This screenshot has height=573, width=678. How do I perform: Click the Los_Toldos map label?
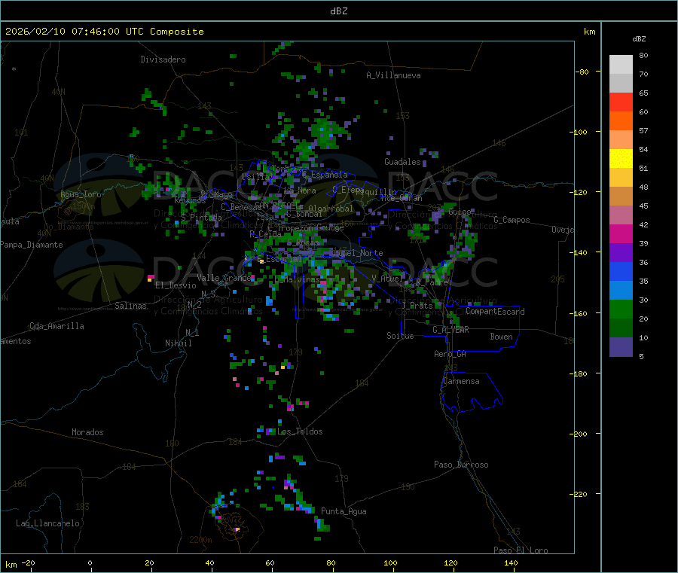[x=300, y=431]
